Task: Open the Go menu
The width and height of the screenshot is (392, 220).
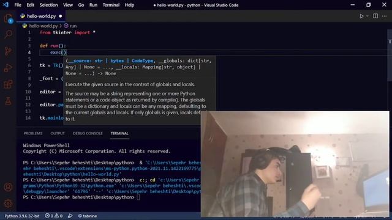Action: 81,5
